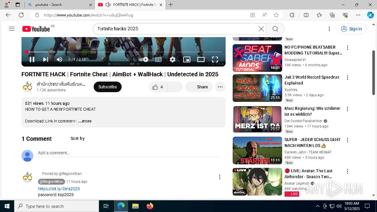Open options for Beat Saber video
377x212 pixels.
(x=348, y=48)
